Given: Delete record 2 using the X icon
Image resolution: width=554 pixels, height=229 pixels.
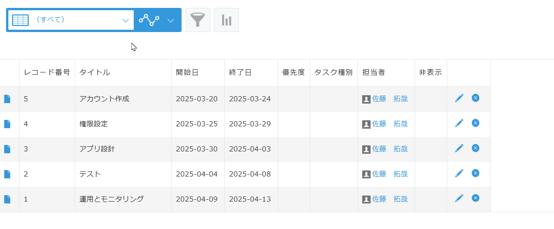Looking at the screenshot, I should tap(476, 173).
